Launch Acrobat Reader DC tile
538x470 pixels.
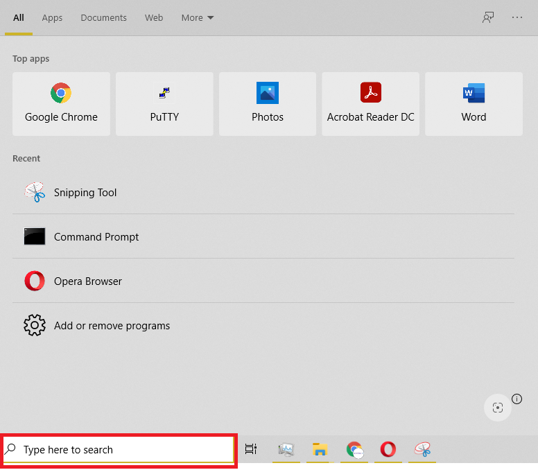(x=370, y=103)
